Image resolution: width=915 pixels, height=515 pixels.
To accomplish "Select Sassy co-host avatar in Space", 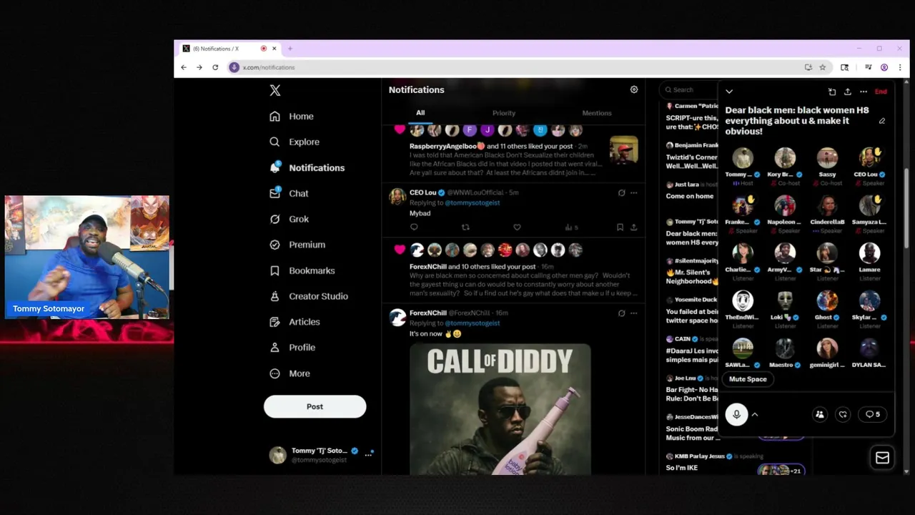I will [x=827, y=158].
